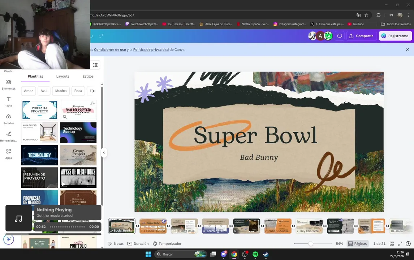Open the help question mark icon
Image resolution: width=414 pixels, height=260 pixels.
click(x=408, y=244)
